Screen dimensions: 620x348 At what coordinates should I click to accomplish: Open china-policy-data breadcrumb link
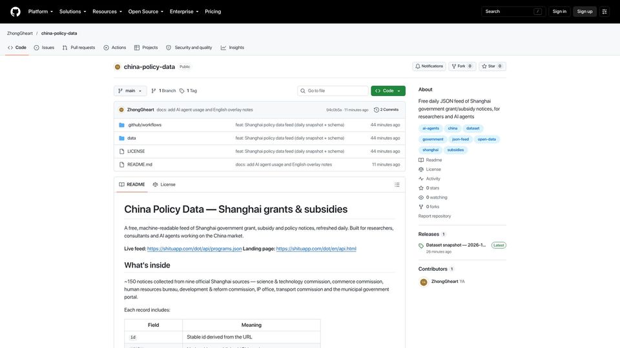tap(59, 33)
